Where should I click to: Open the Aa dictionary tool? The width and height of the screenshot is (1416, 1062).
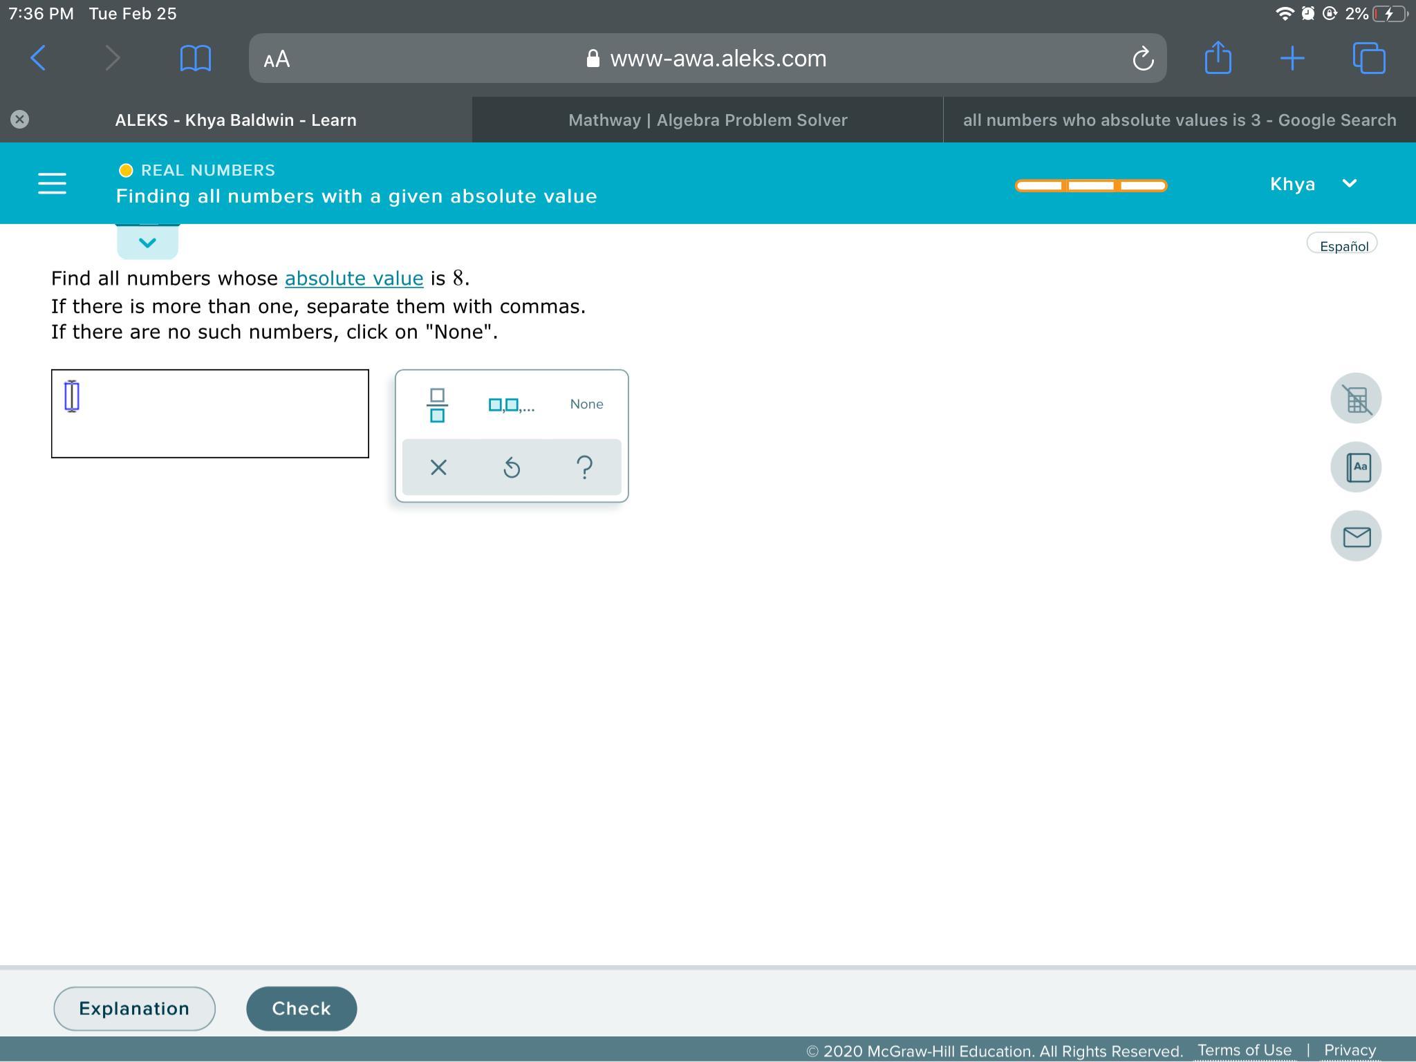click(1356, 467)
